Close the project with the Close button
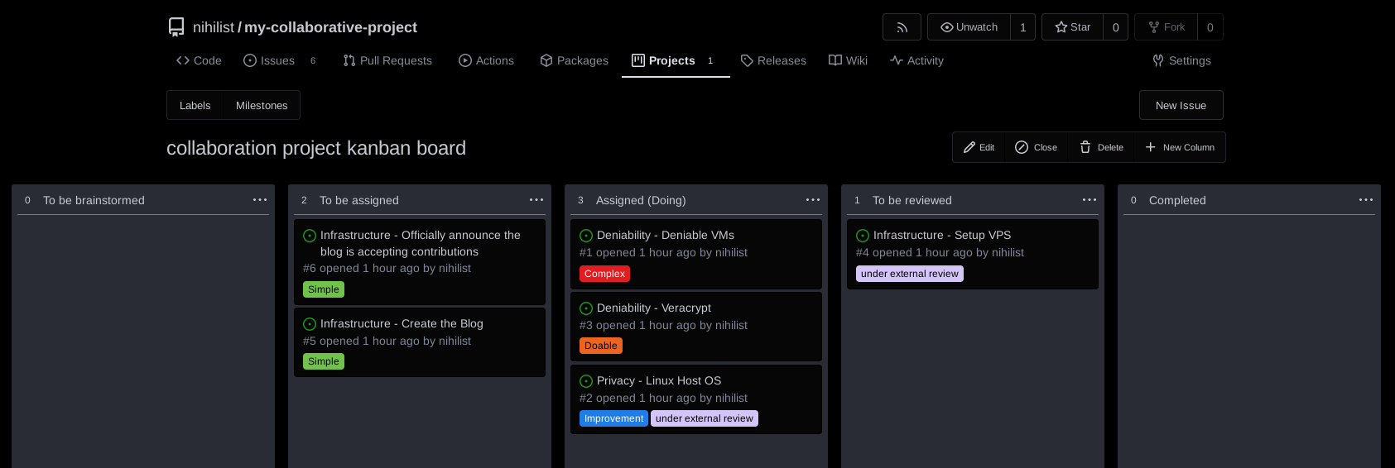Screen dimensions: 1395x468 [x=1036, y=147]
